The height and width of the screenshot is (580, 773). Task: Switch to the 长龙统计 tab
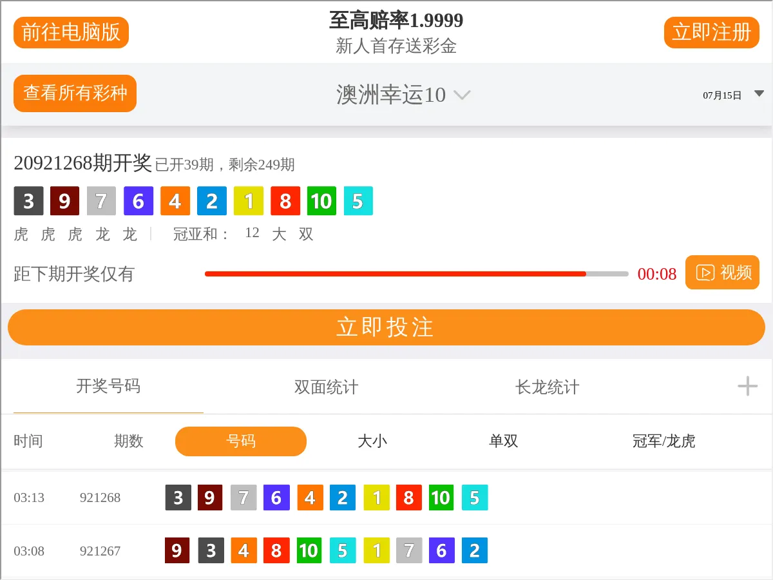click(x=546, y=387)
